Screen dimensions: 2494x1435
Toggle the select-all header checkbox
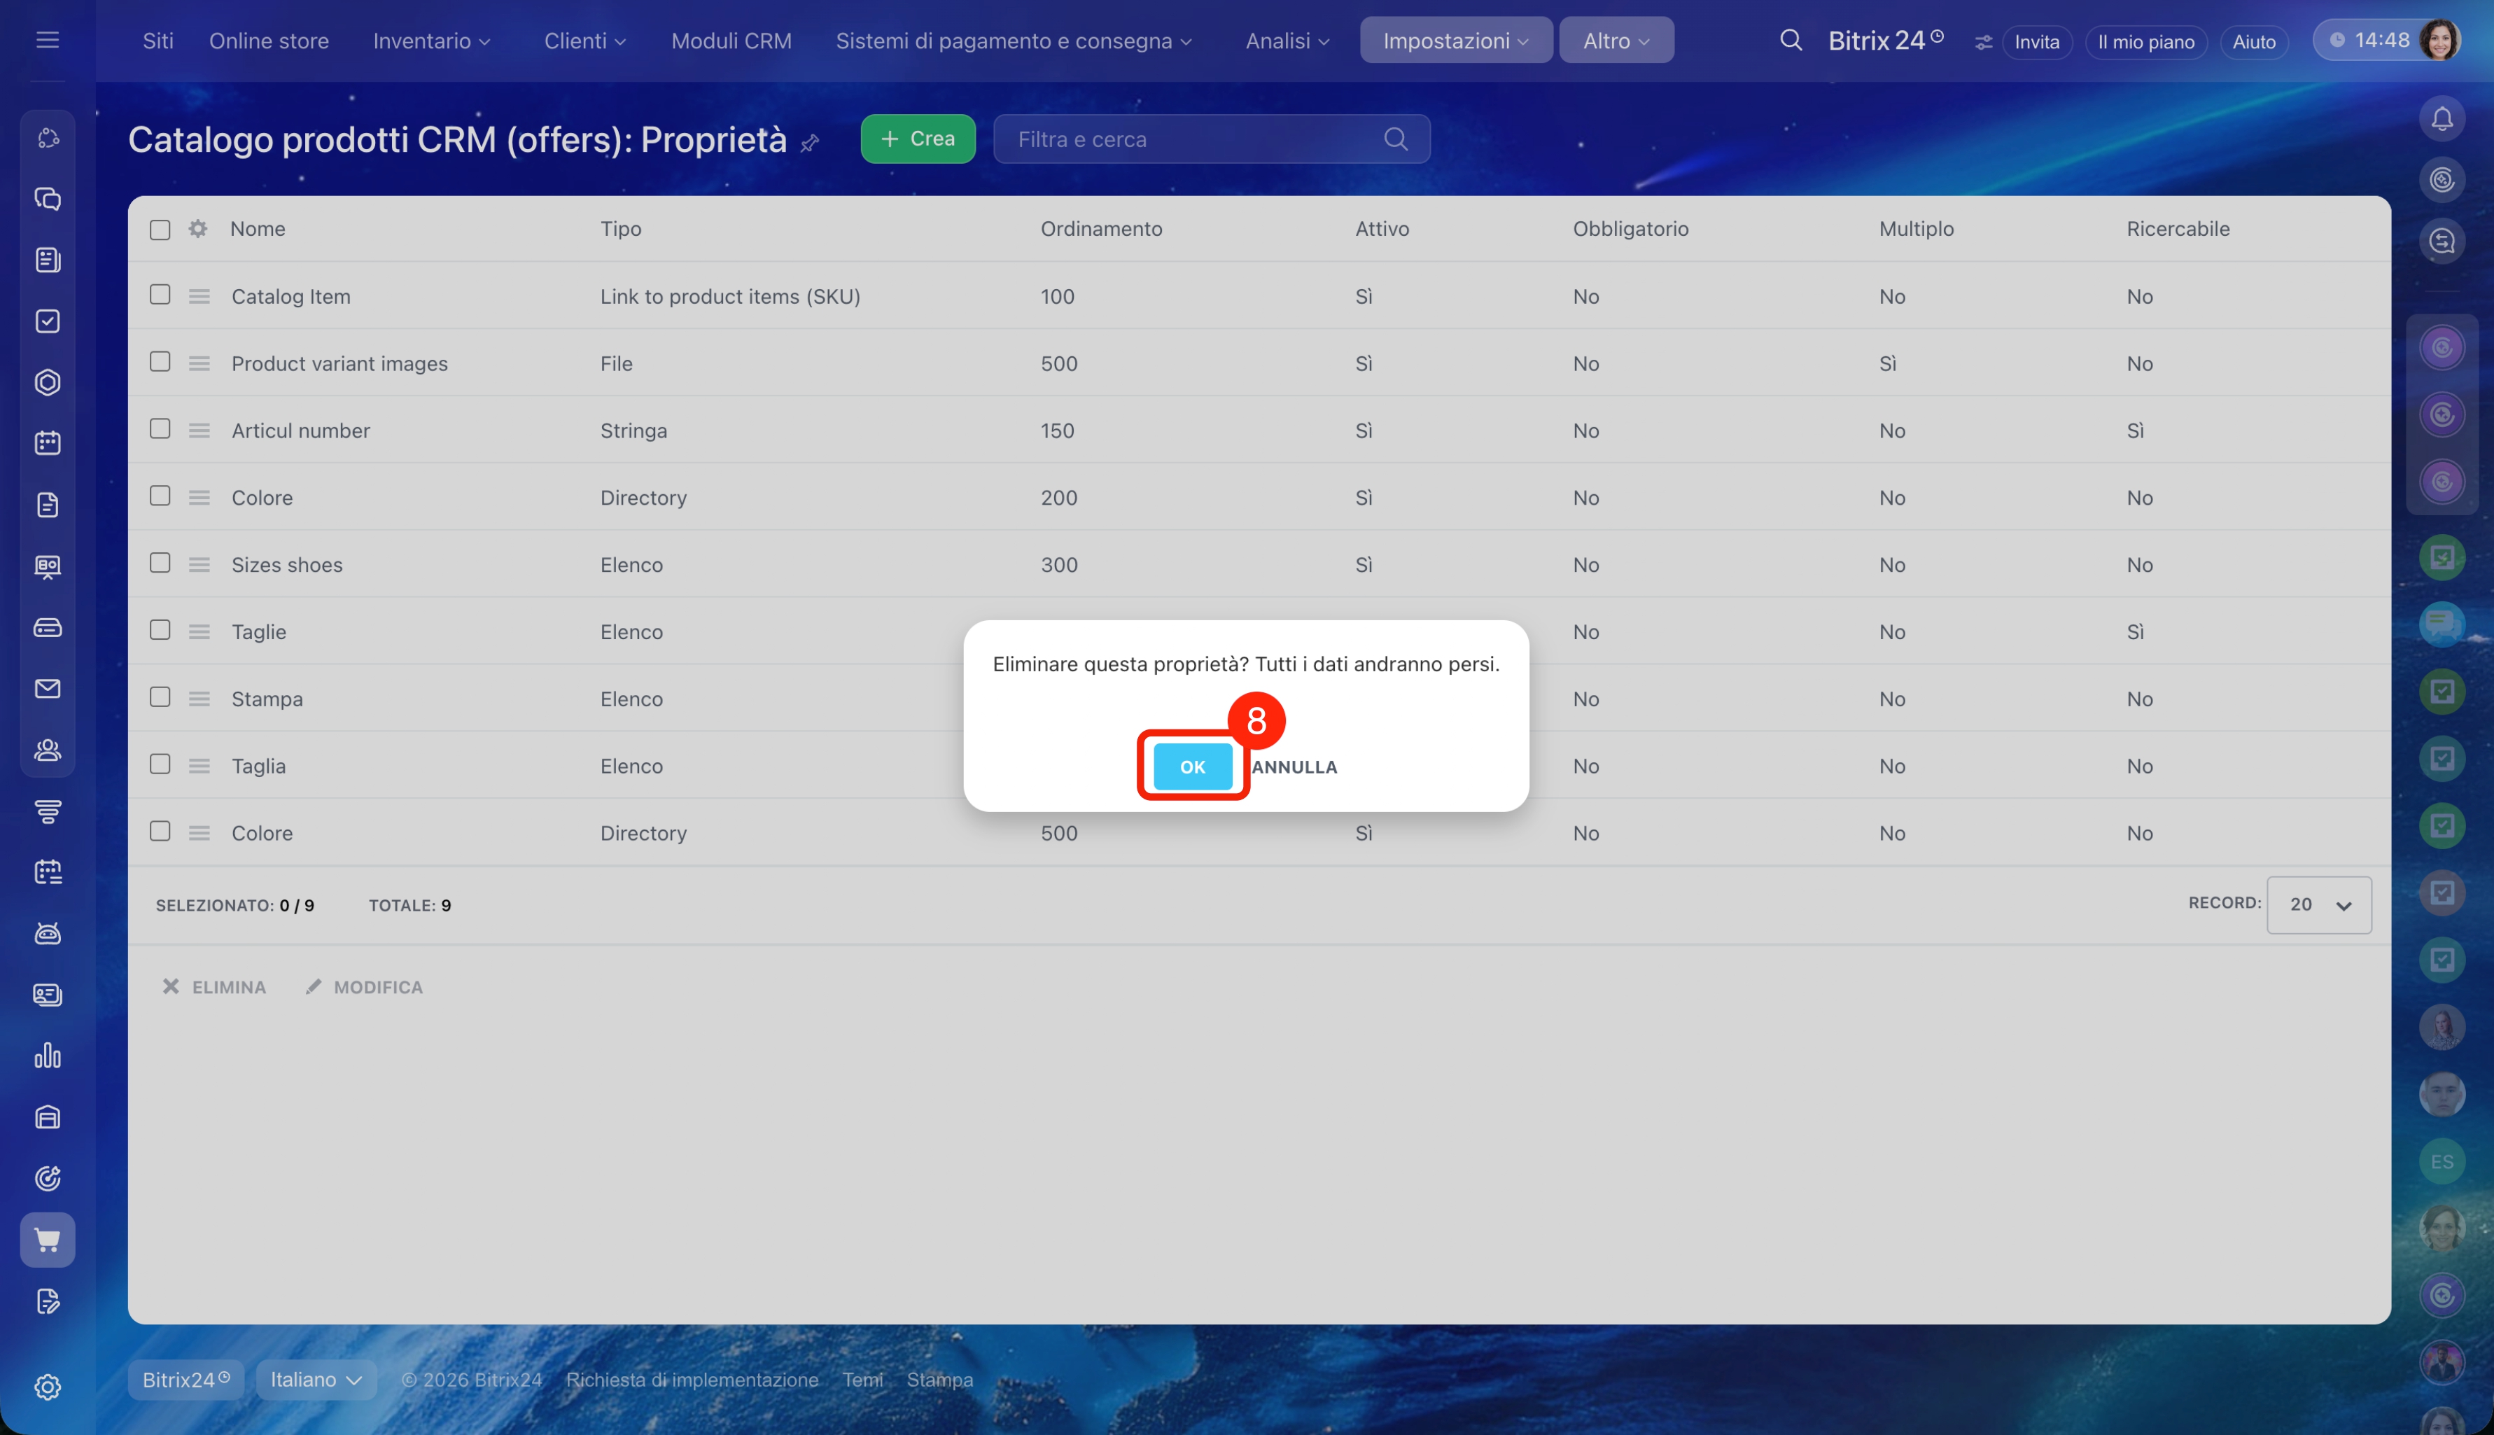pos(160,230)
